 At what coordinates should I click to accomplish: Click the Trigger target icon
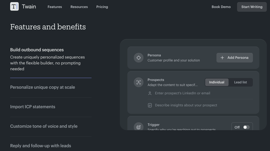[139, 127]
